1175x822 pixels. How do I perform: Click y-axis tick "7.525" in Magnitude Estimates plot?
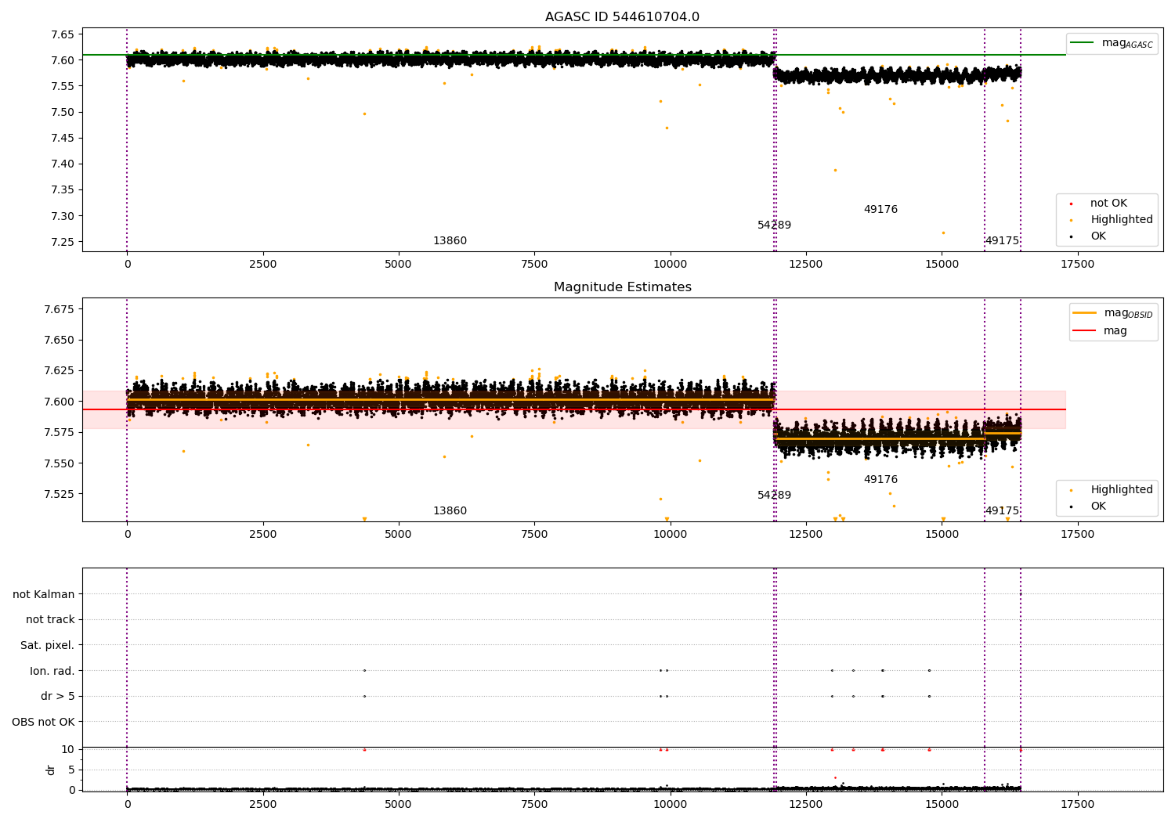[60, 494]
